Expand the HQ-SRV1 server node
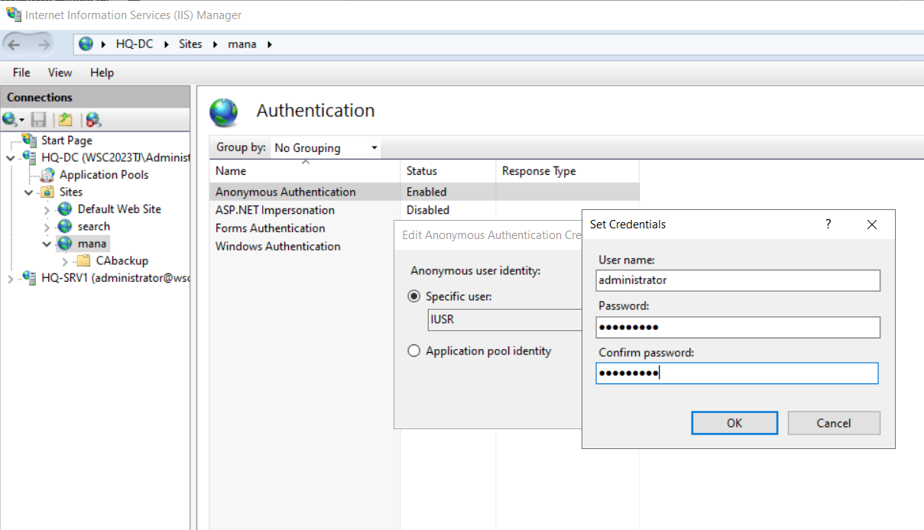Image resolution: width=924 pixels, height=530 pixels. [x=10, y=279]
